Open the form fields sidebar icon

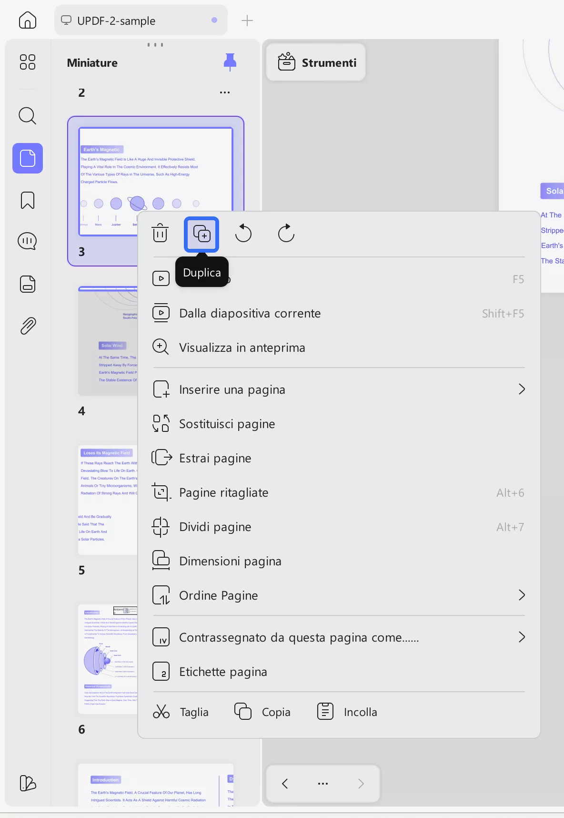click(x=28, y=284)
